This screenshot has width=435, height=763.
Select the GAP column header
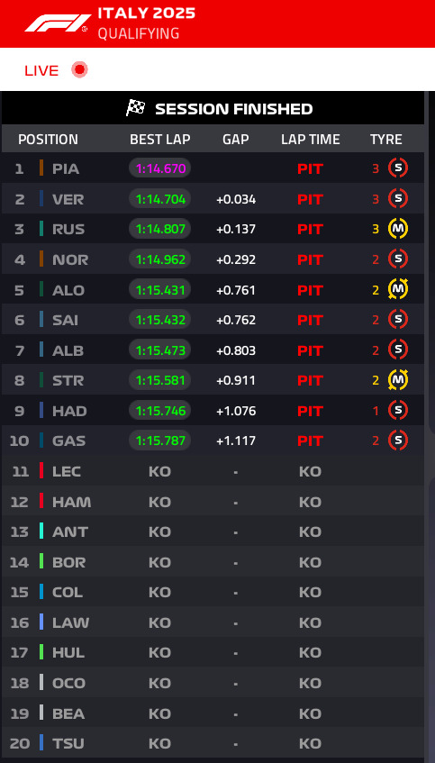pos(235,140)
